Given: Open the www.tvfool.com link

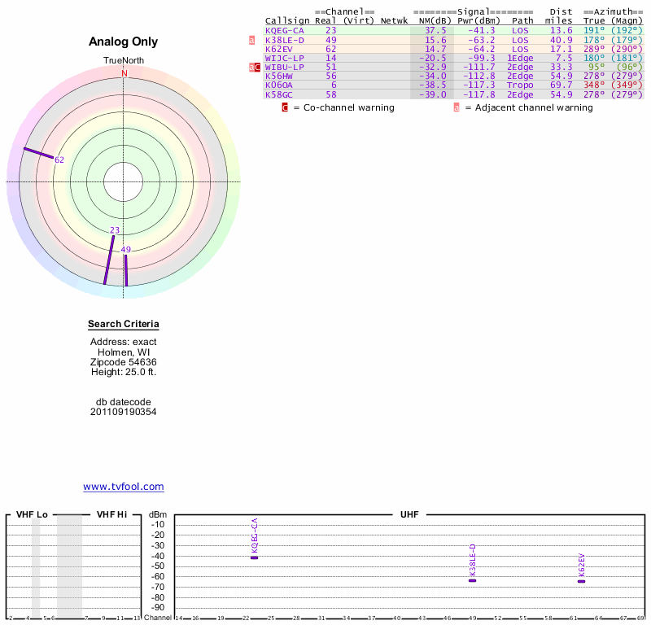Looking at the screenshot, I should pos(124,487).
